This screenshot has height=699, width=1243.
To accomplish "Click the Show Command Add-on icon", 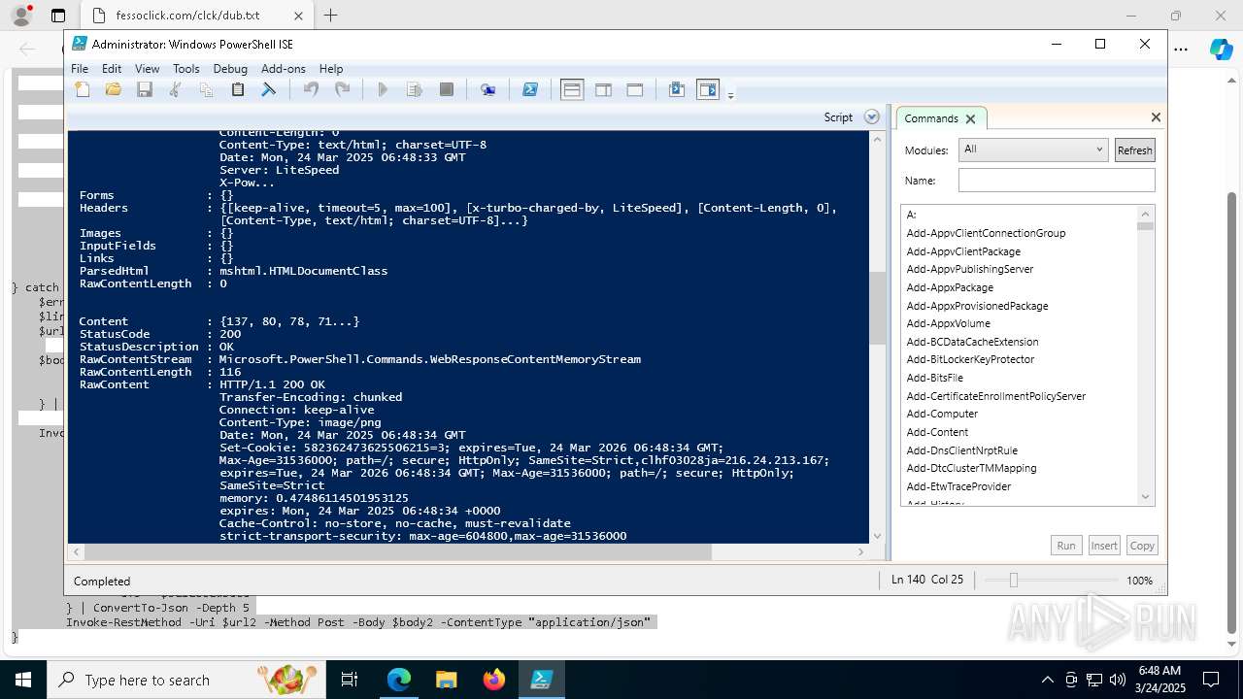I will [x=708, y=89].
